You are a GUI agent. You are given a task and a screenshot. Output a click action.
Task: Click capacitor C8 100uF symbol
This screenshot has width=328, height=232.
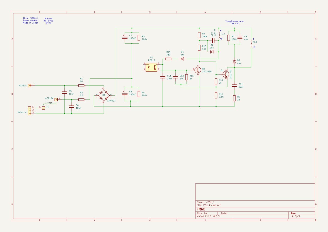(125, 94)
